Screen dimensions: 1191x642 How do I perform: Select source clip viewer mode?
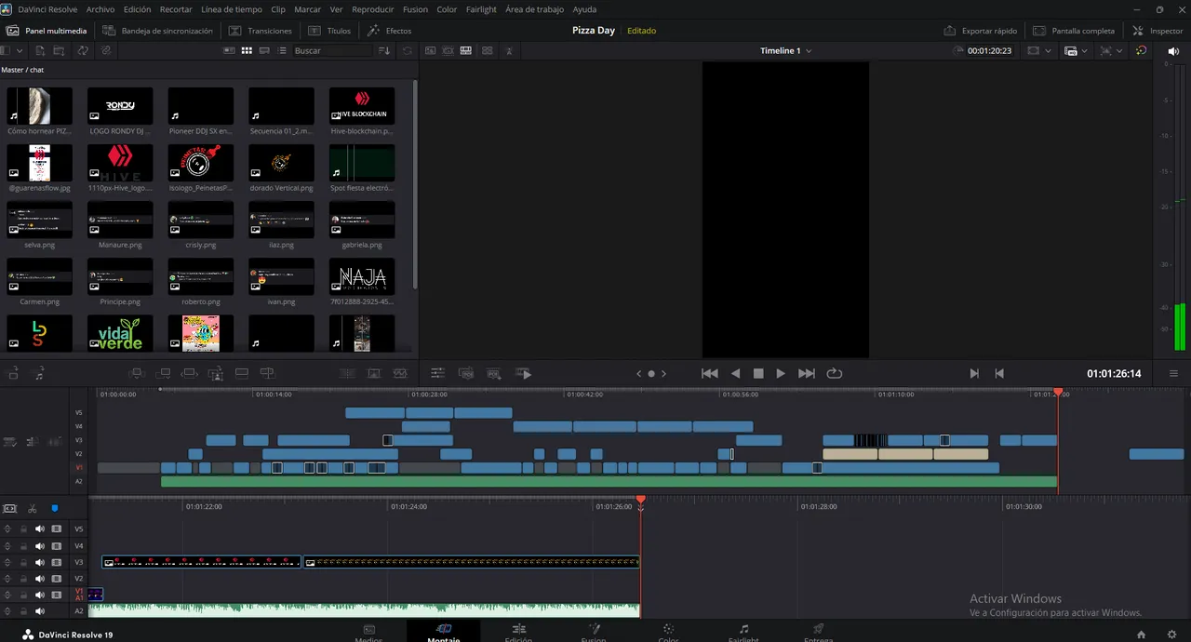coord(430,50)
